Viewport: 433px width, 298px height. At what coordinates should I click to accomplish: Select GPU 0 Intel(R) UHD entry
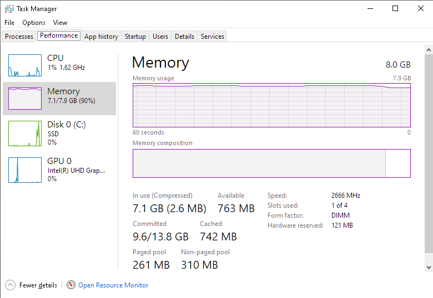[59, 170]
